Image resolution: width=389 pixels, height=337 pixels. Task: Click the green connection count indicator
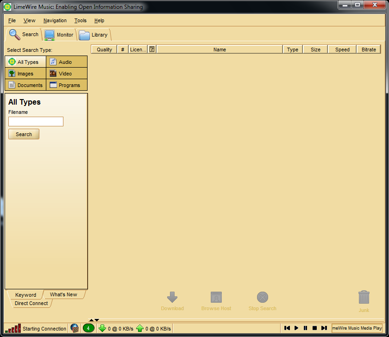point(88,328)
